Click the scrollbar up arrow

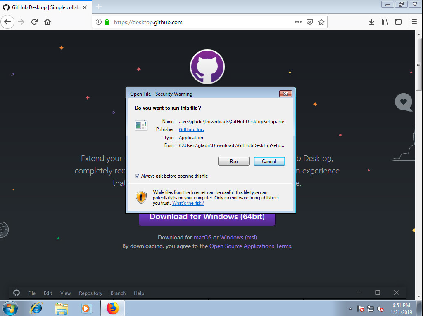419,34
